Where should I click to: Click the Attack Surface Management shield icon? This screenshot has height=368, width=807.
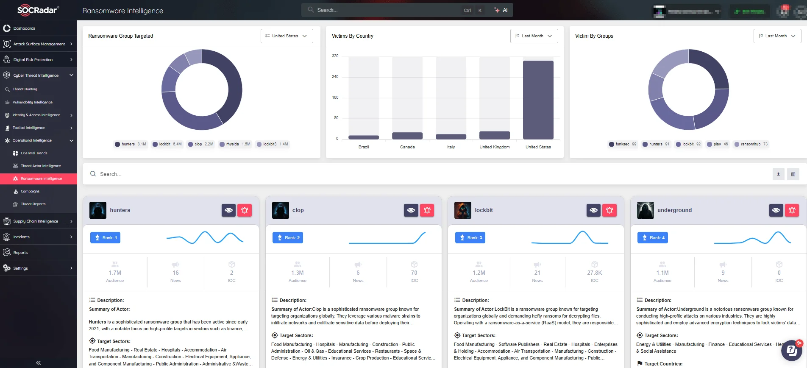click(x=7, y=44)
